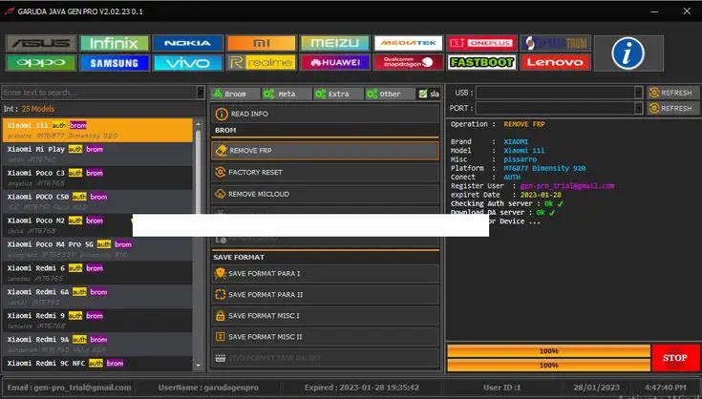This screenshot has width=702, height=399.
Task: Select the OPPO brand button
Action: tap(41, 63)
